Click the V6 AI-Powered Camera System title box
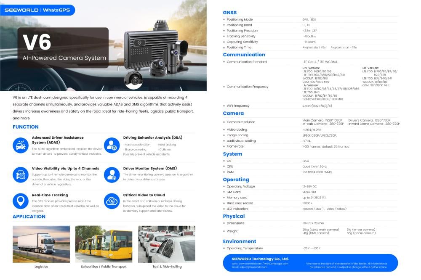Screen dimensions: 421x280 point(63,48)
